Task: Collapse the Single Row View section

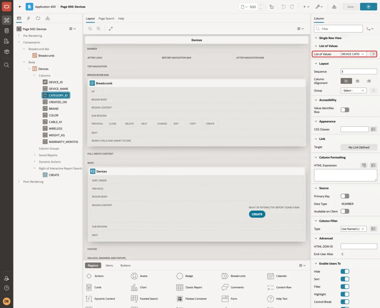Action: (316, 38)
